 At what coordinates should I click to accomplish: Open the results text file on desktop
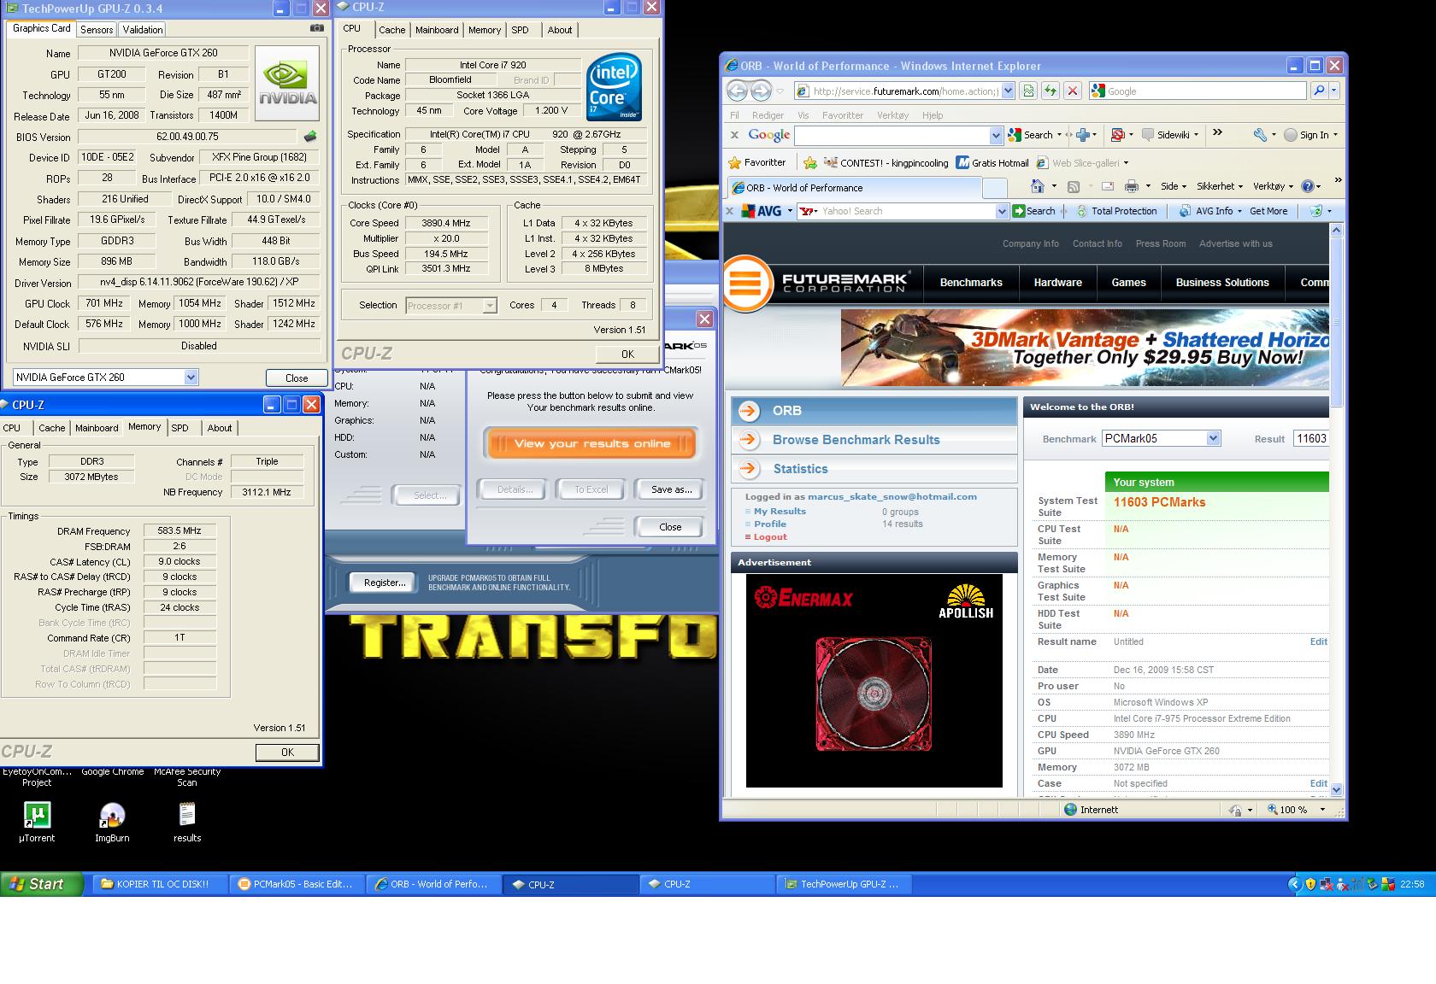click(x=187, y=822)
